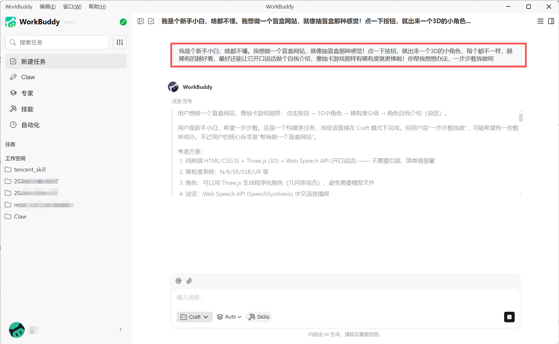The height and width of the screenshot is (344, 559).
Task: Open the Auto model dropdown
Action: (229, 317)
